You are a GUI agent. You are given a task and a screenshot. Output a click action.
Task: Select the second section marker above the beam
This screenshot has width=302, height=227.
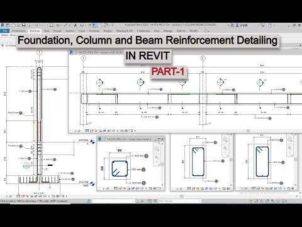point(140,82)
